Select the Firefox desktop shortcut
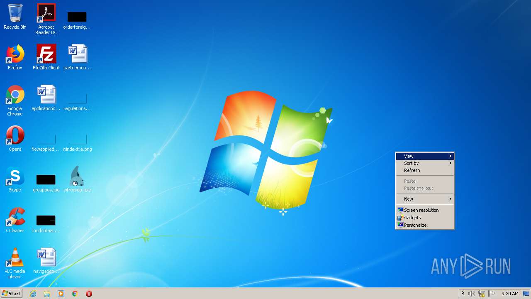531x299 pixels. tap(15, 57)
